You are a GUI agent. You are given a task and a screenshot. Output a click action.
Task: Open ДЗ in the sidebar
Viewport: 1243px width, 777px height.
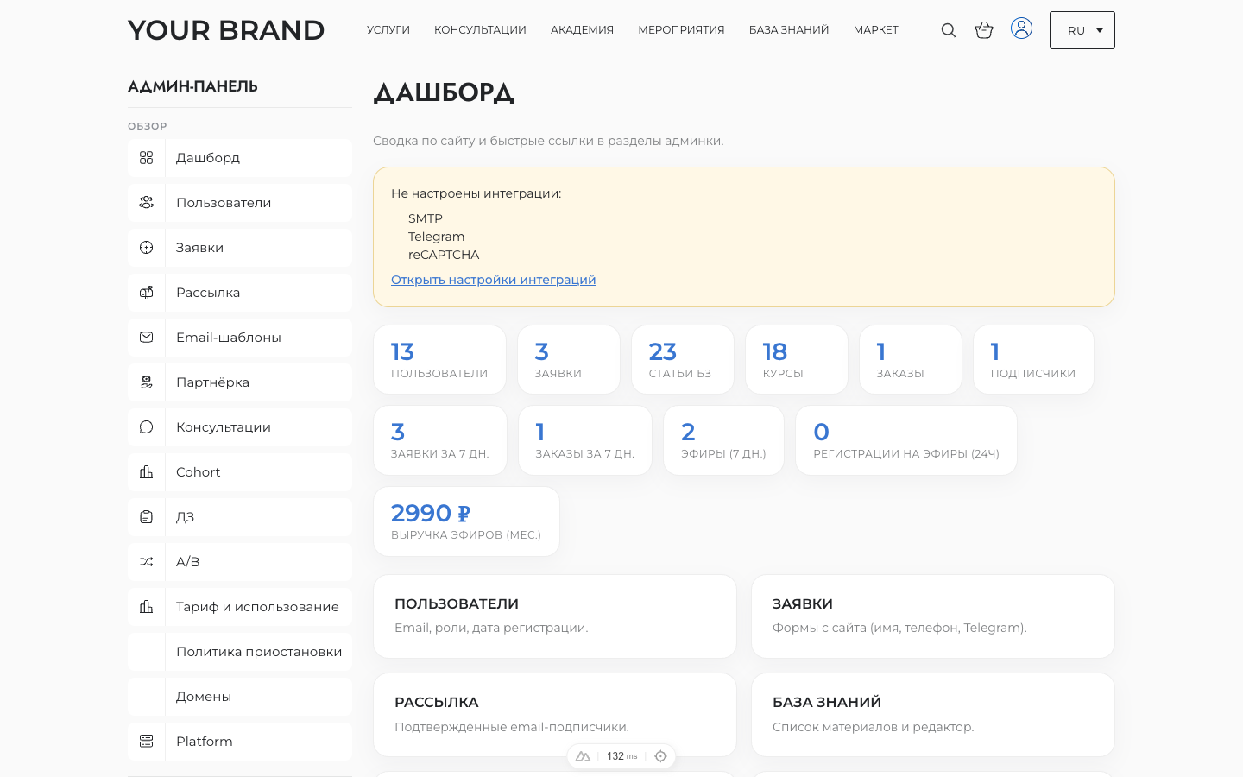(240, 517)
